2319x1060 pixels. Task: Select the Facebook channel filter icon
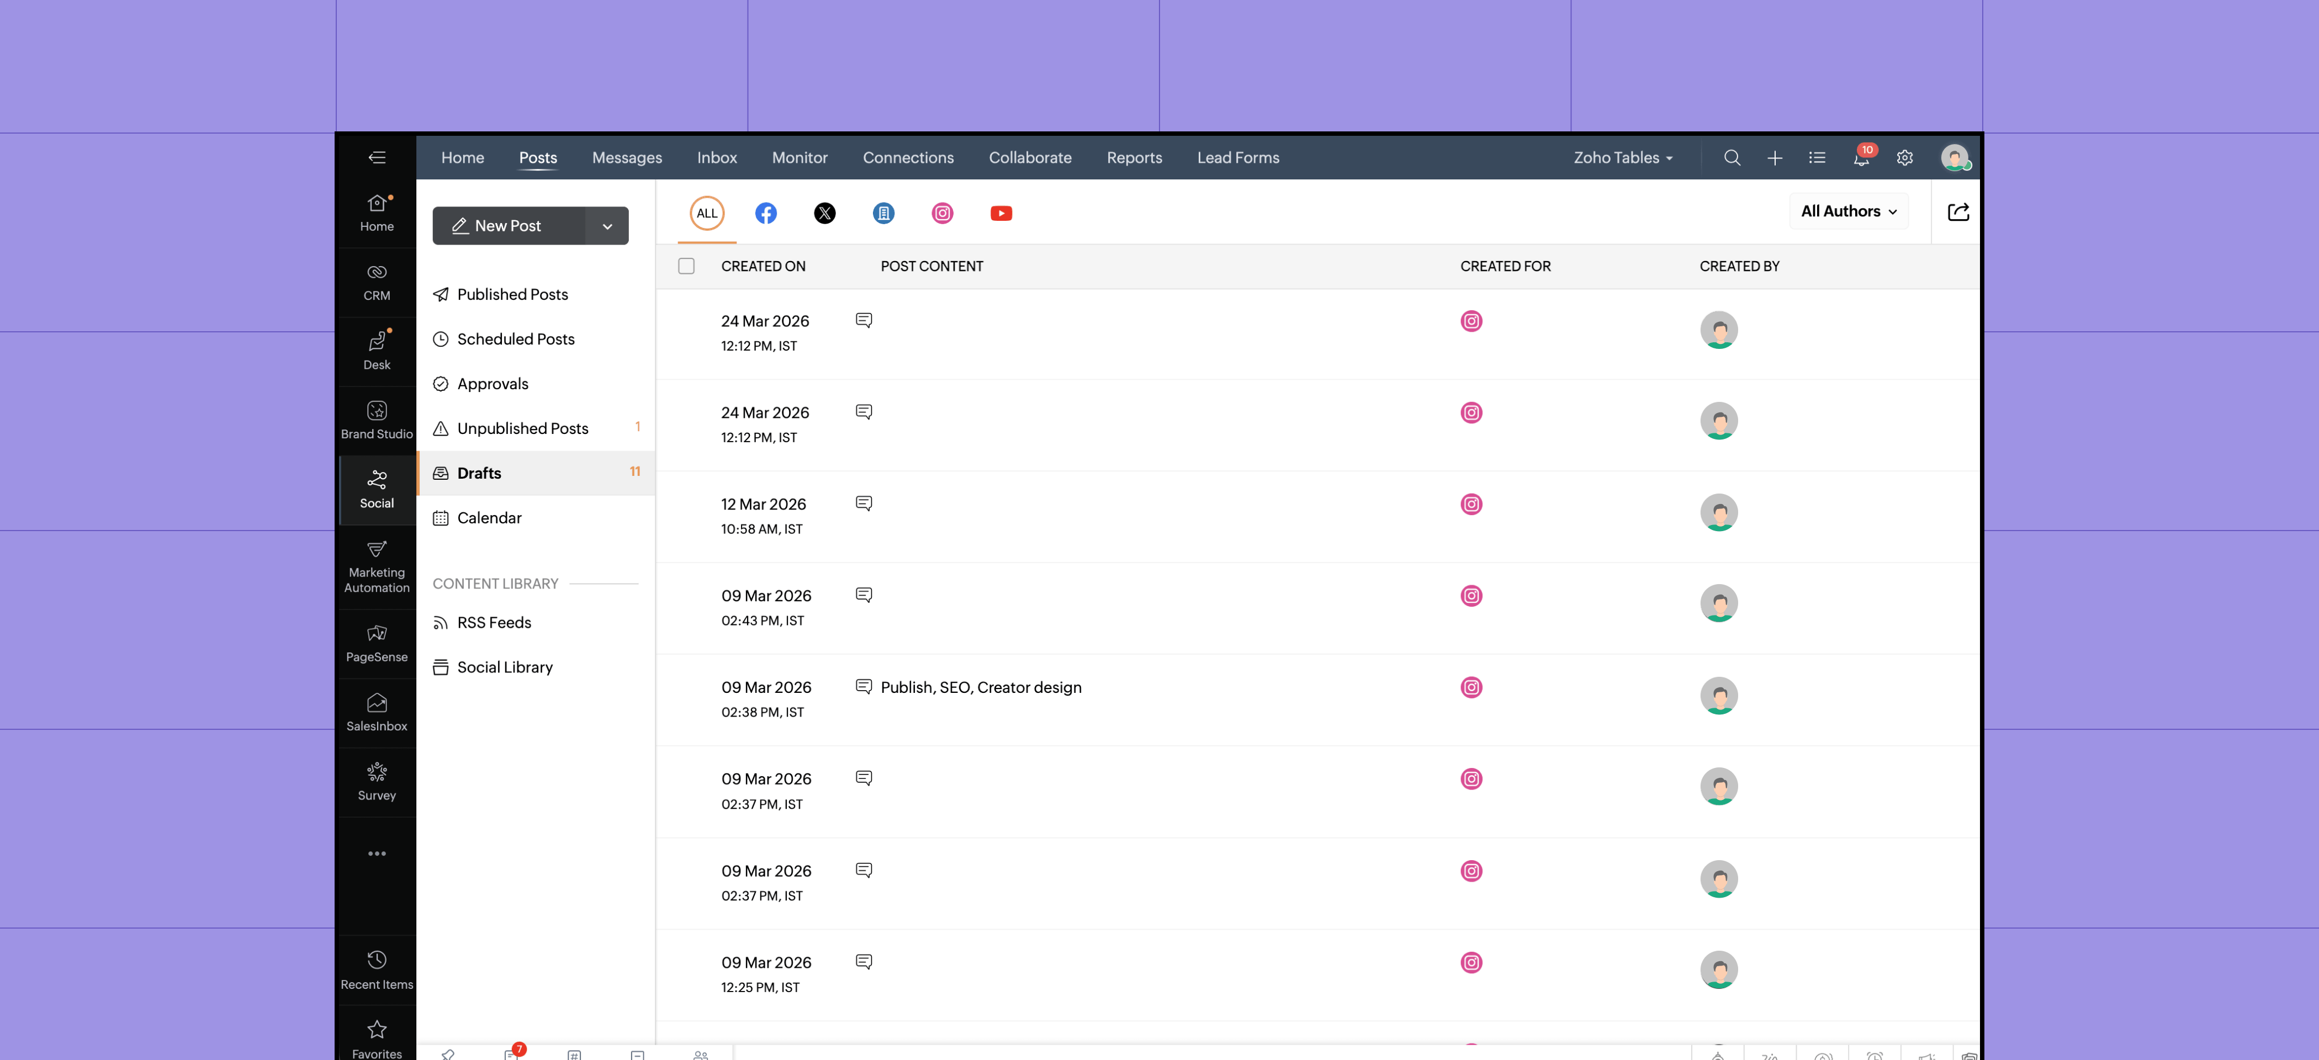point(766,213)
